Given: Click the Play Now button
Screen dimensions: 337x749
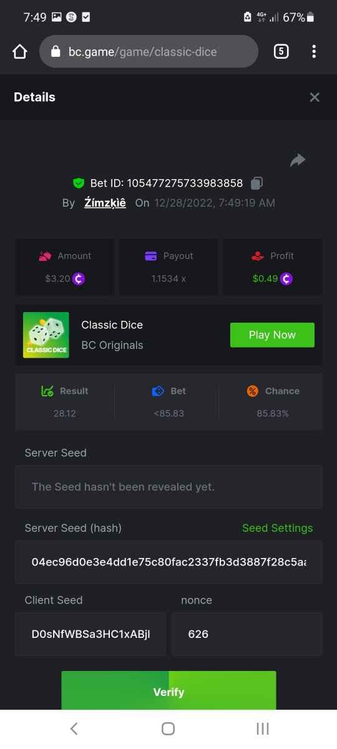Looking at the screenshot, I should pos(272,335).
